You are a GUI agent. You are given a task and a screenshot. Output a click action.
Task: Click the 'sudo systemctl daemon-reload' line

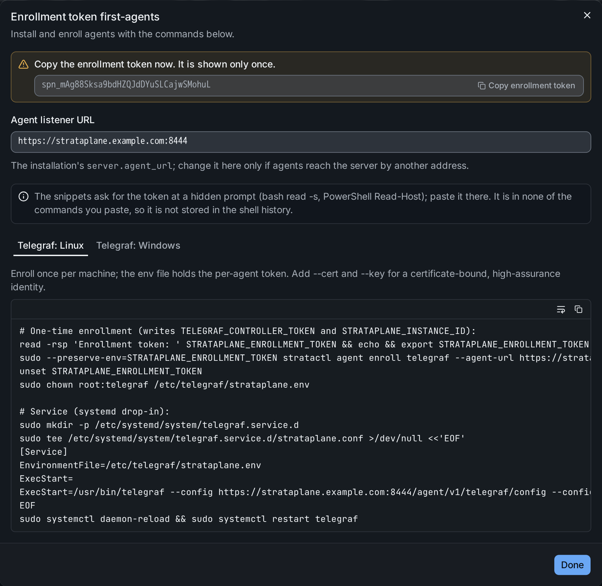click(x=189, y=519)
